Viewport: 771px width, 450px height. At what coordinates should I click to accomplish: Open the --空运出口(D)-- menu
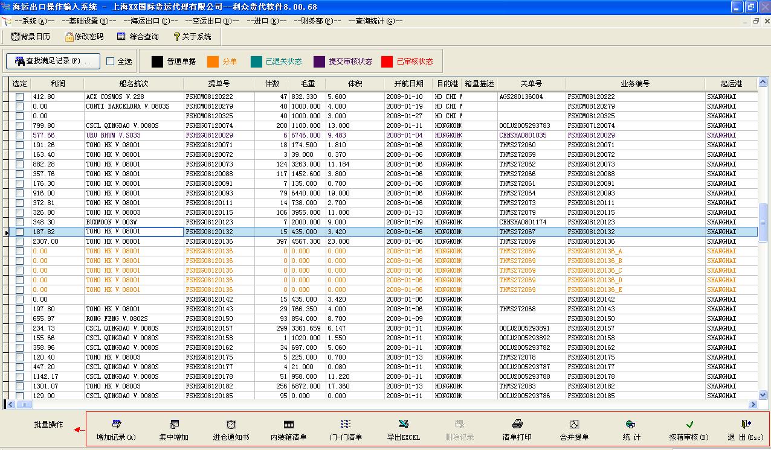tap(211, 21)
